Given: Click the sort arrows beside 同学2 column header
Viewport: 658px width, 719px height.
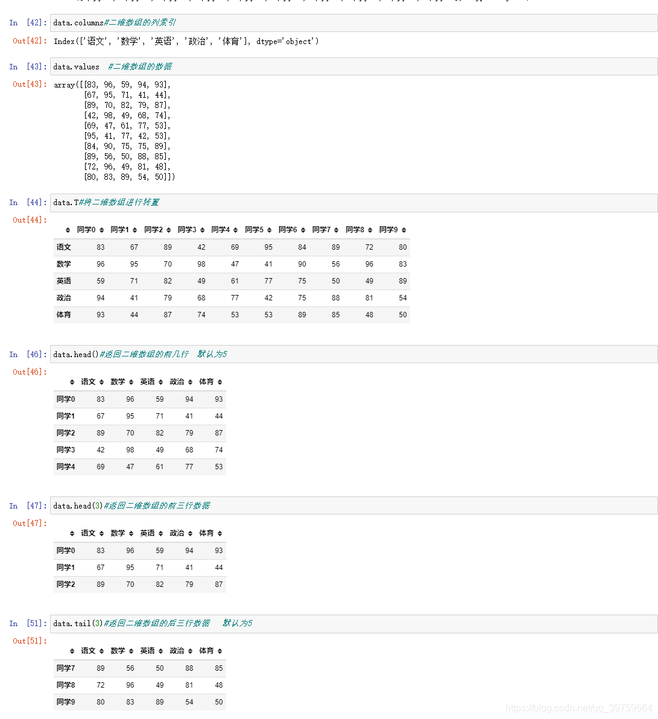Looking at the screenshot, I should tap(169, 230).
